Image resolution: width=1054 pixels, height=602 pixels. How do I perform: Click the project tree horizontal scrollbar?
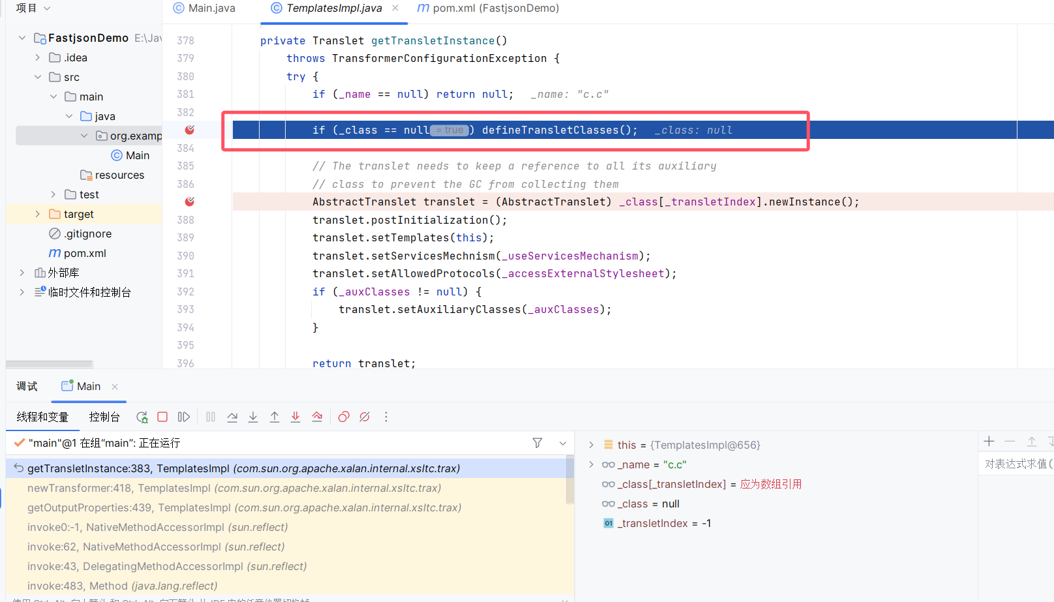pos(50,364)
